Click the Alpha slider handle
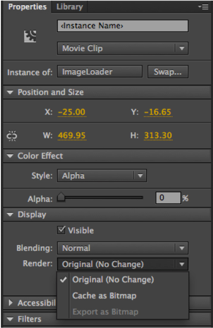 click(x=61, y=197)
